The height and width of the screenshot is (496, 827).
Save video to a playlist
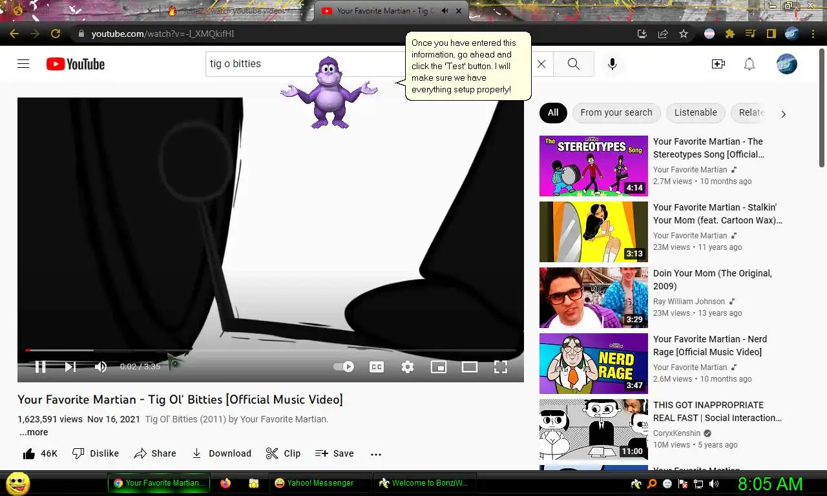[x=334, y=453]
